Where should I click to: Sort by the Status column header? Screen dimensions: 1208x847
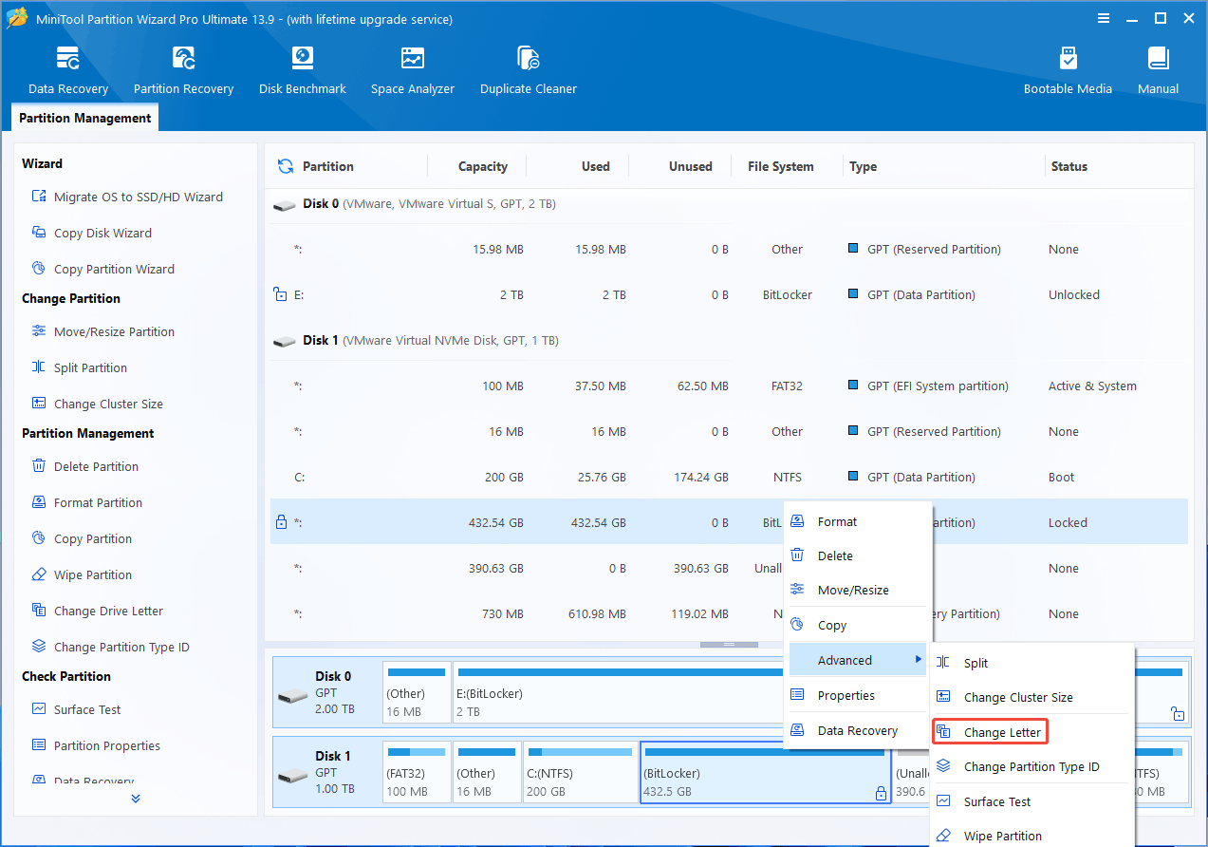pyautogui.click(x=1069, y=166)
